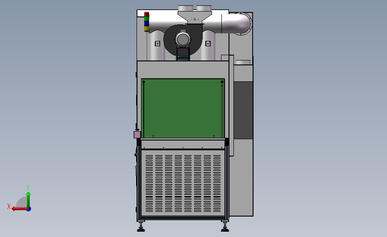Screen dimensions: 387x237
Task: Select the red segment of the signal tower light
Action: 146,14
